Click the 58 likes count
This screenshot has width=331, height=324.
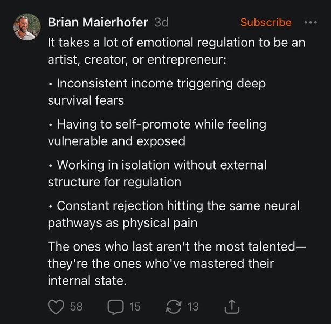[76, 307]
